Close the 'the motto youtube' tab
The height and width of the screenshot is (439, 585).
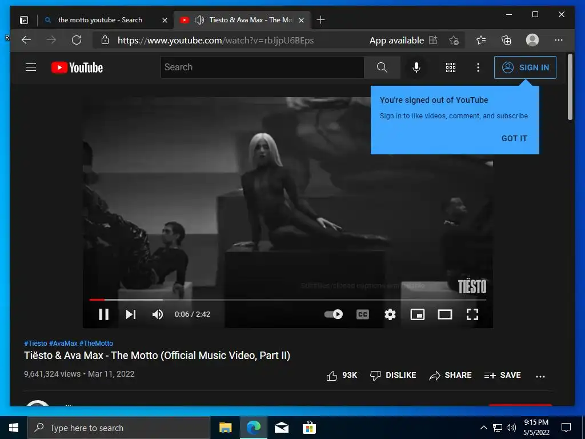pos(165,20)
